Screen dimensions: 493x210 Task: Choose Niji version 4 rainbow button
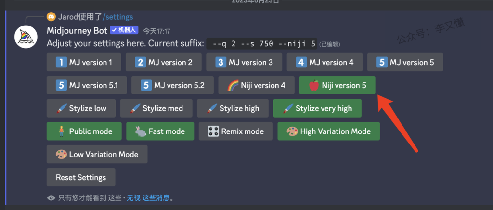256,85
